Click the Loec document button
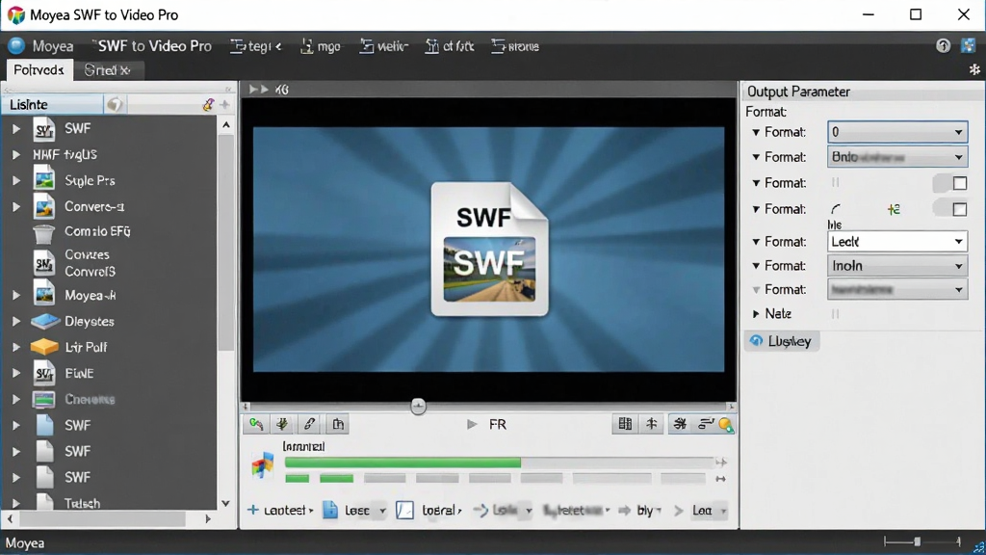Viewport: 986px width, 555px height. [x=354, y=511]
